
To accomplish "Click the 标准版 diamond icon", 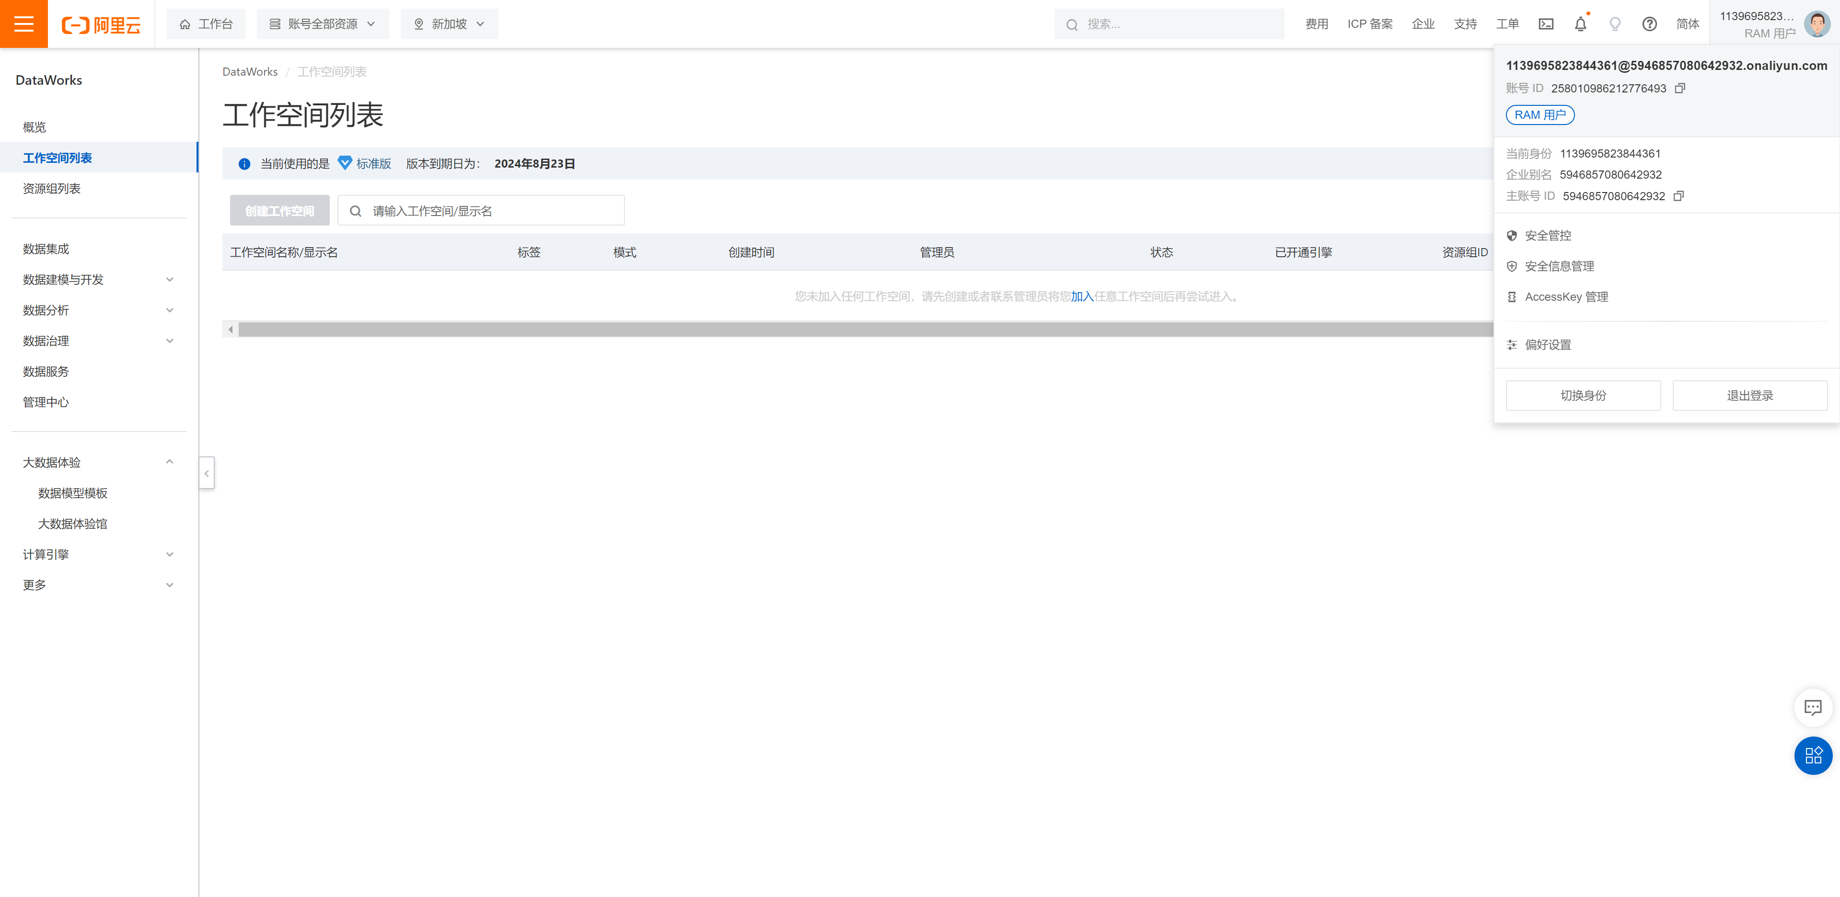I will pos(344,163).
